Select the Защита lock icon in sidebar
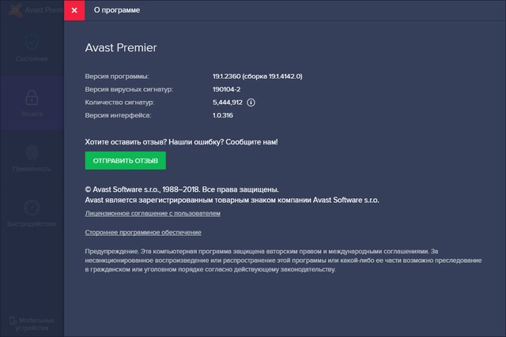 pos(32,99)
